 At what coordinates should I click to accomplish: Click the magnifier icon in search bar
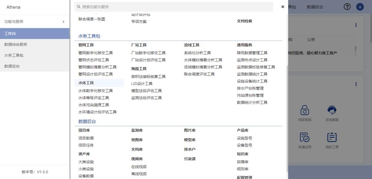tap(79, 7)
